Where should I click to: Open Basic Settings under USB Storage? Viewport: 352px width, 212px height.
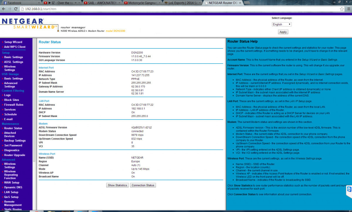pyautogui.click(x=13, y=79)
